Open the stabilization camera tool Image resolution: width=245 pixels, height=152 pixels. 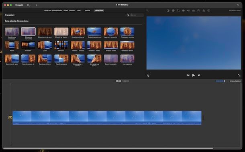[x=184, y=10]
